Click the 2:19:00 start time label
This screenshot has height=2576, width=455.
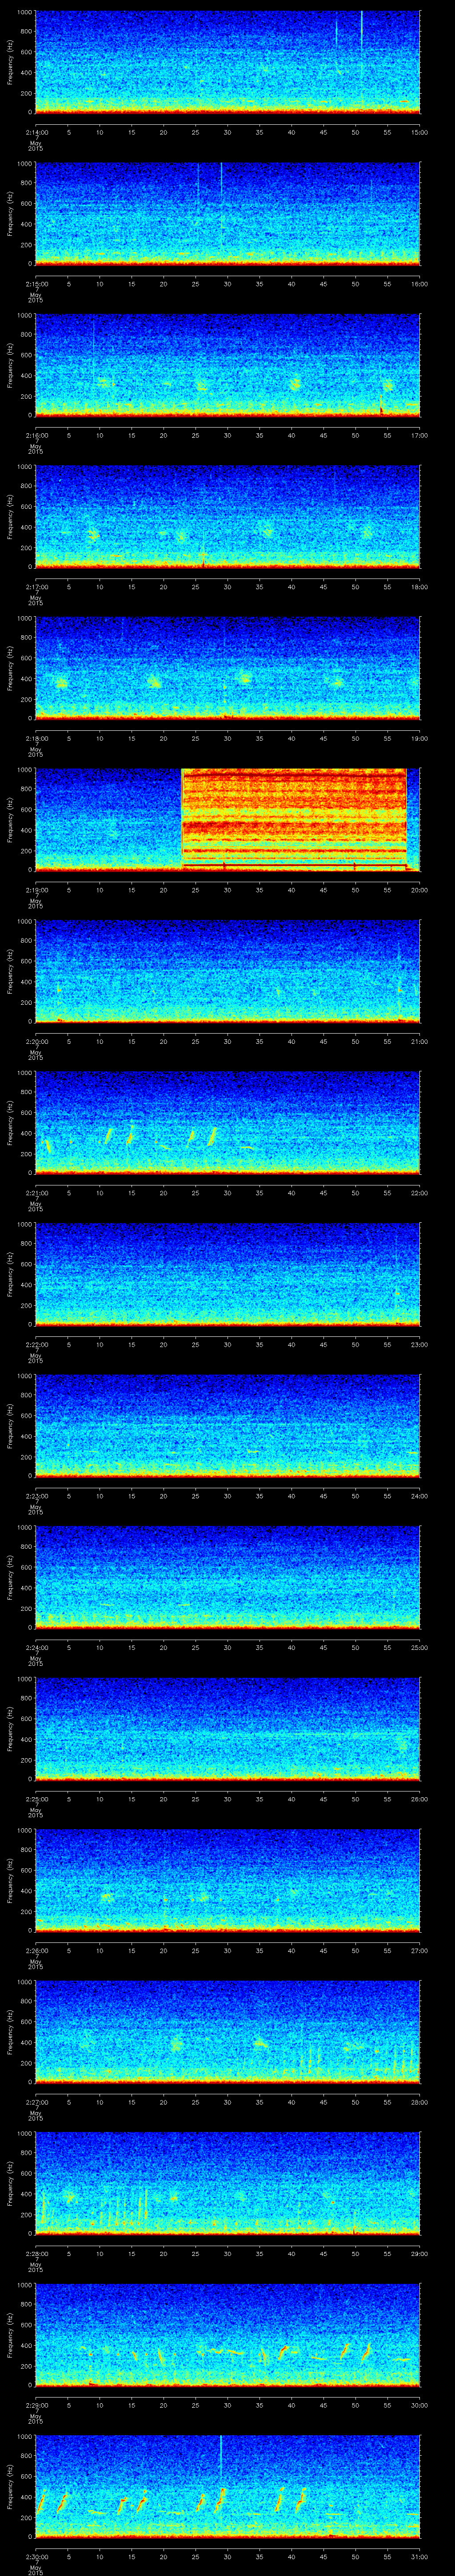tap(37, 890)
